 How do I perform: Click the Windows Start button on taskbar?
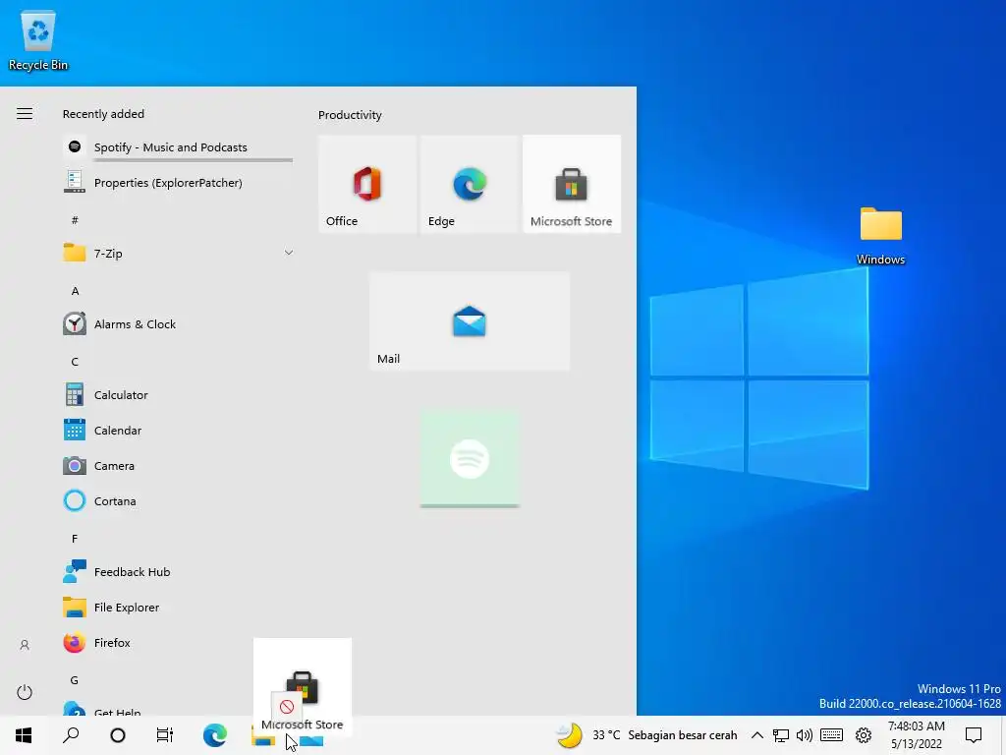24,735
